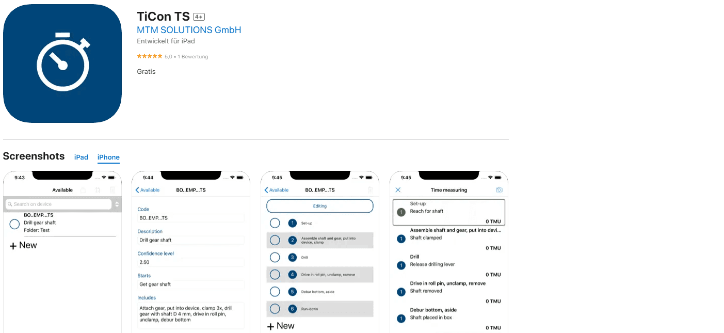Open the MTM SOLUTIONS GmbH developer link
Screen dimensions: 724x333
click(189, 30)
